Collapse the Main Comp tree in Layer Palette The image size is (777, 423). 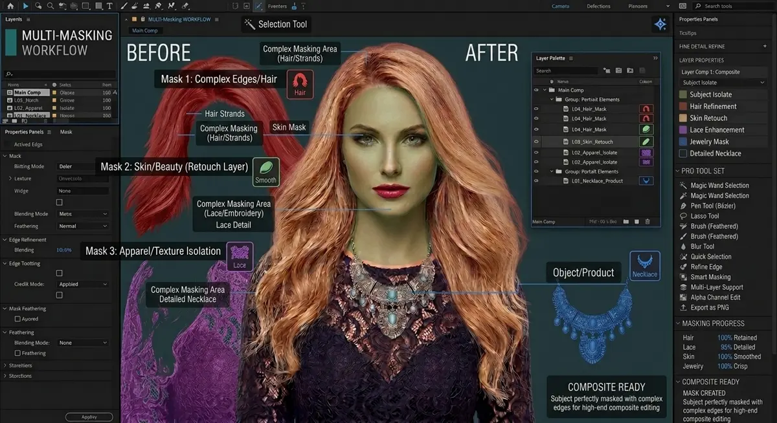click(x=545, y=91)
